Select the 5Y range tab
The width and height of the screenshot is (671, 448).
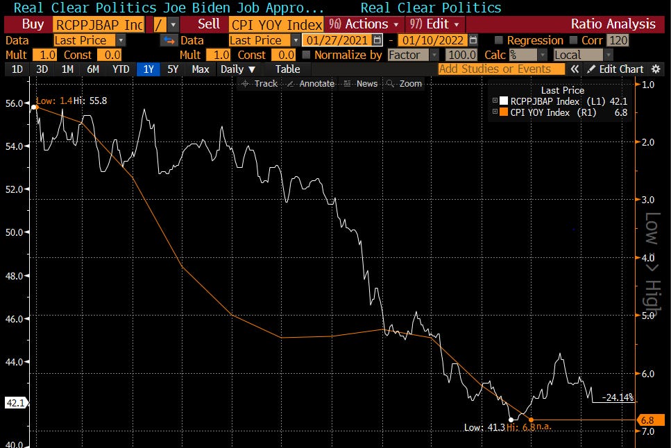point(173,69)
